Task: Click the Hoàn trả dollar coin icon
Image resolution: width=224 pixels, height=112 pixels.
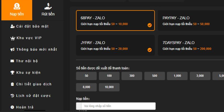Action: pyautogui.click(x=12, y=107)
